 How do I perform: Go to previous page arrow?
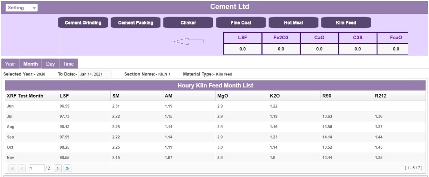[22, 168]
